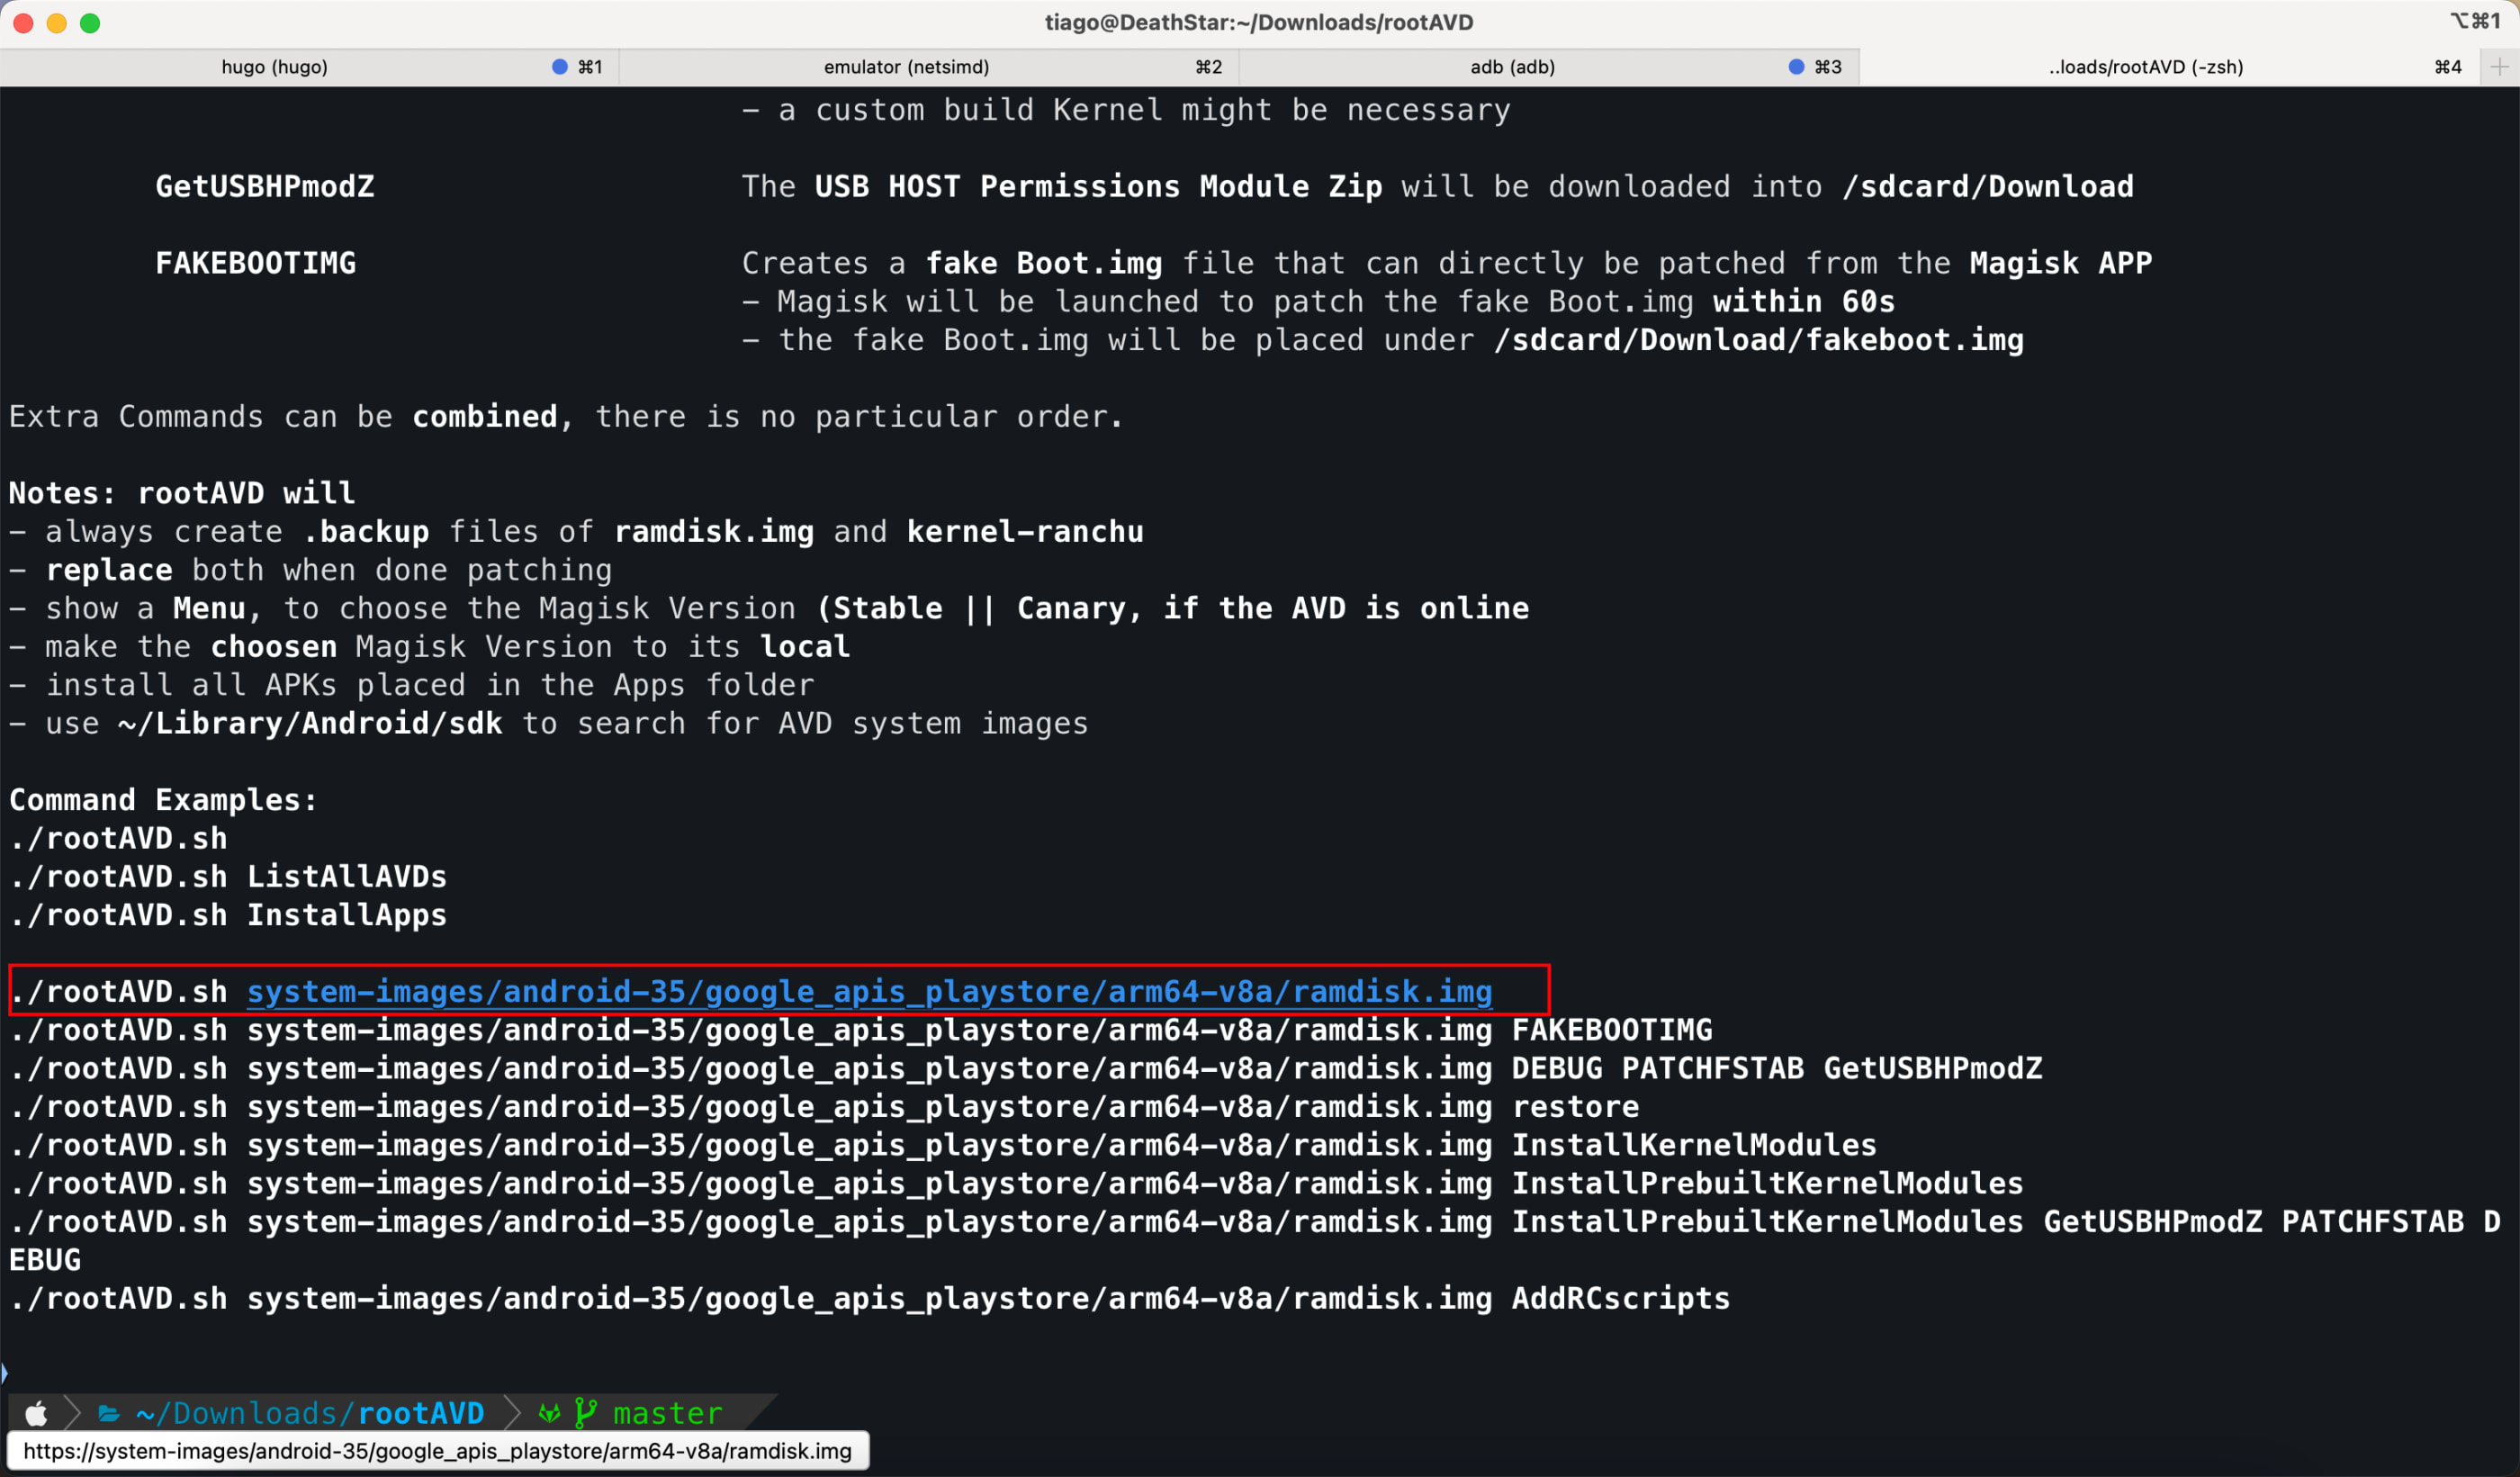Open a new tab with the plus icon
The image size is (2520, 1477).
2499,67
